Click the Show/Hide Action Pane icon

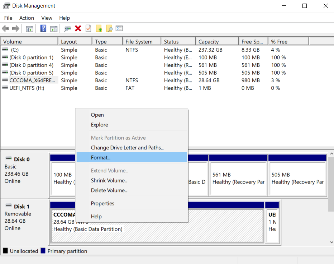[54, 29]
